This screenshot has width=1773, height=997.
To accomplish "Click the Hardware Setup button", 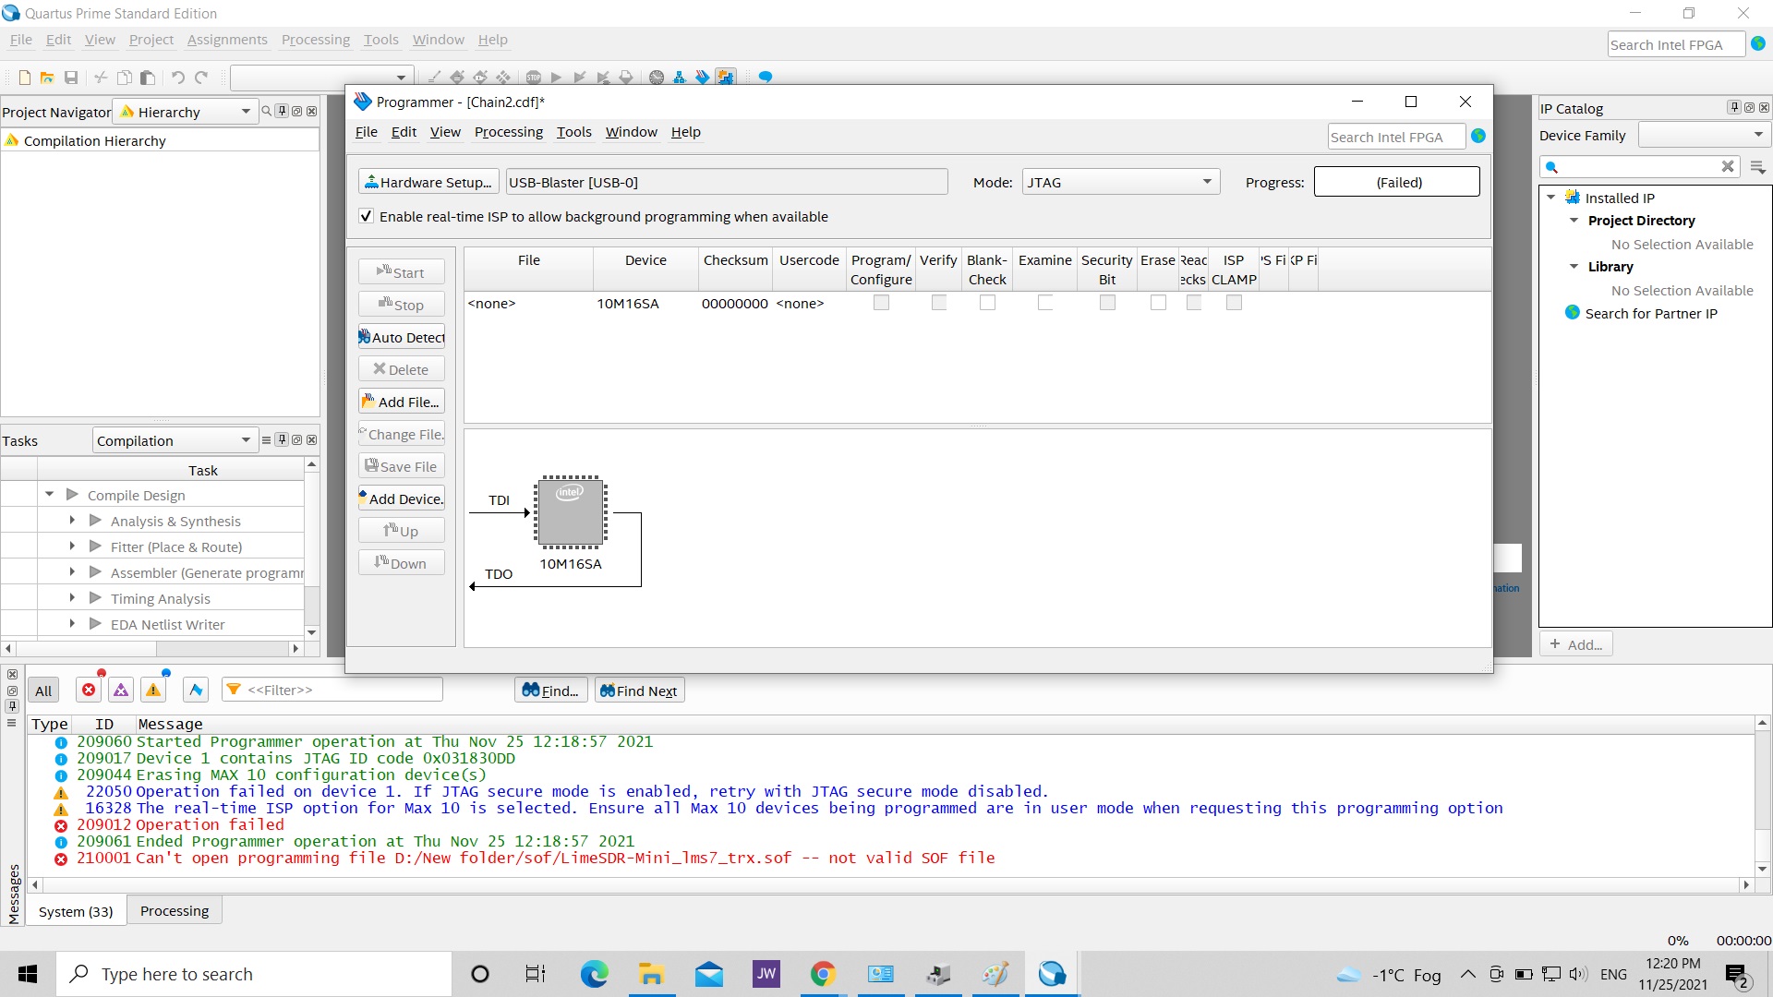I will [428, 182].
